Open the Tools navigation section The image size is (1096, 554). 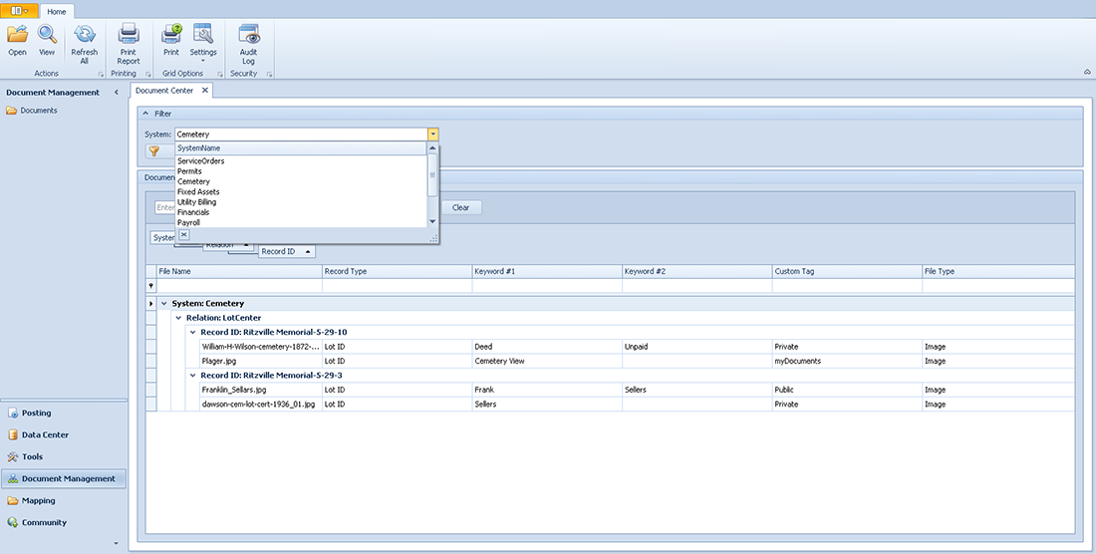[x=64, y=457]
